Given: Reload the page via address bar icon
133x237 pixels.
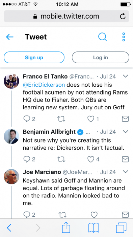Looking at the screenshot, I should tap(123, 16).
